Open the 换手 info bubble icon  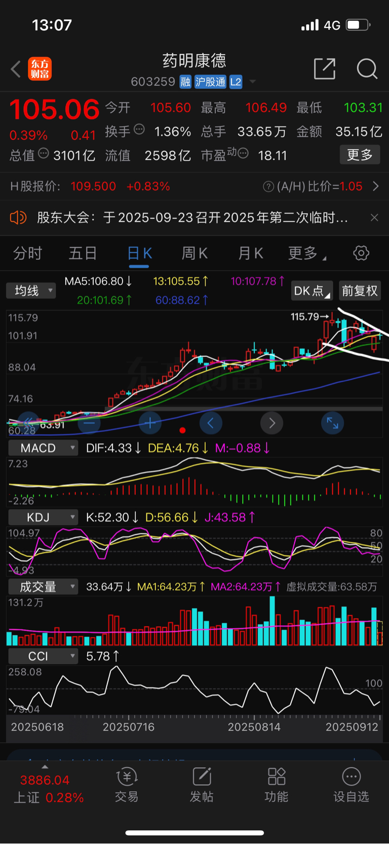point(139,129)
